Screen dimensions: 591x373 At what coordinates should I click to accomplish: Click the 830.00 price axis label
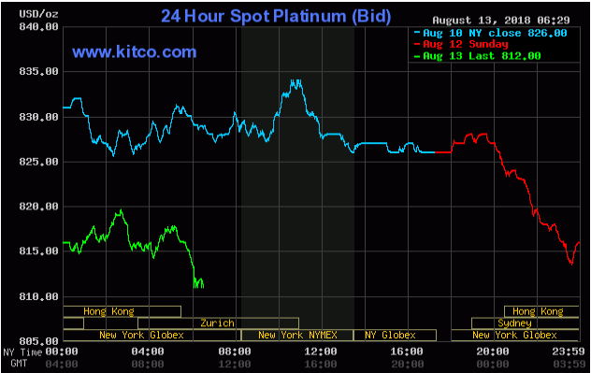(x=38, y=117)
